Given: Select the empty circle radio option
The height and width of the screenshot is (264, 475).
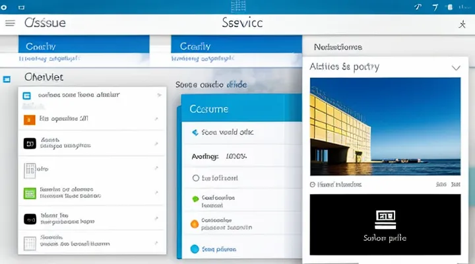Looking at the screenshot, I should point(195,178).
